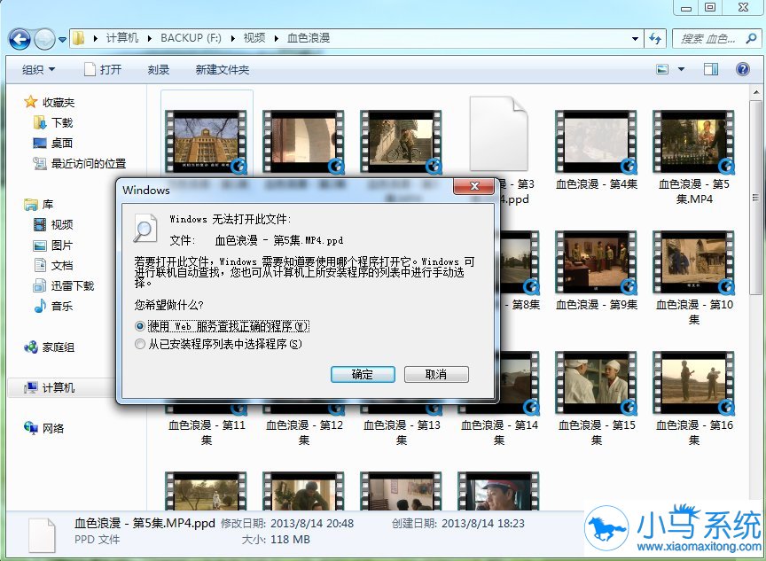
Task: Click the 取消 button
Action: pyautogui.click(x=436, y=375)
